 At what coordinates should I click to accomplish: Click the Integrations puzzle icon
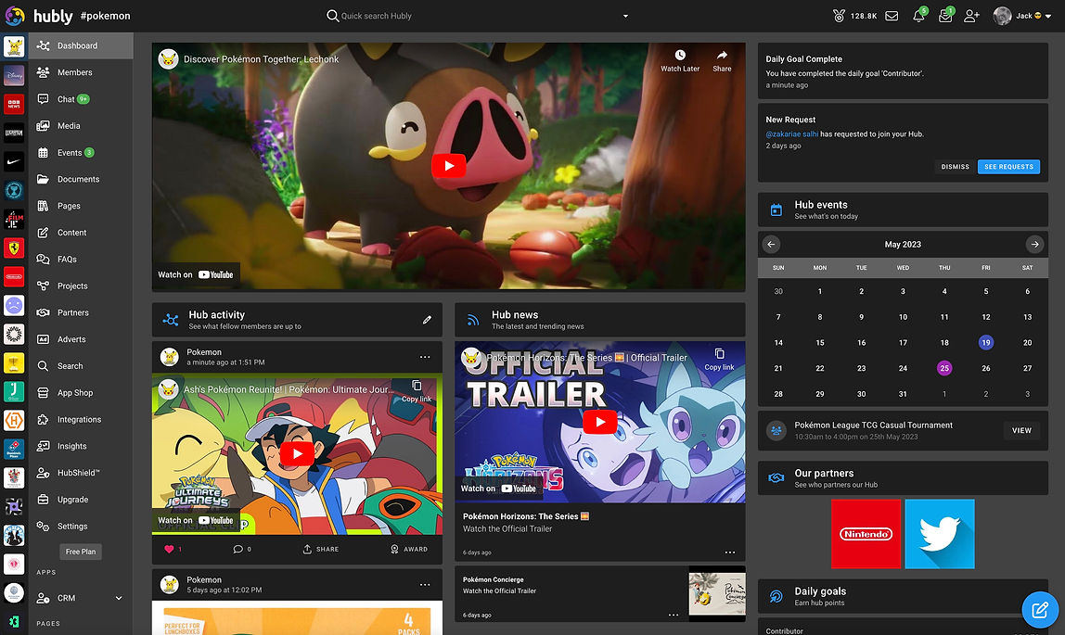click(43, 419)
